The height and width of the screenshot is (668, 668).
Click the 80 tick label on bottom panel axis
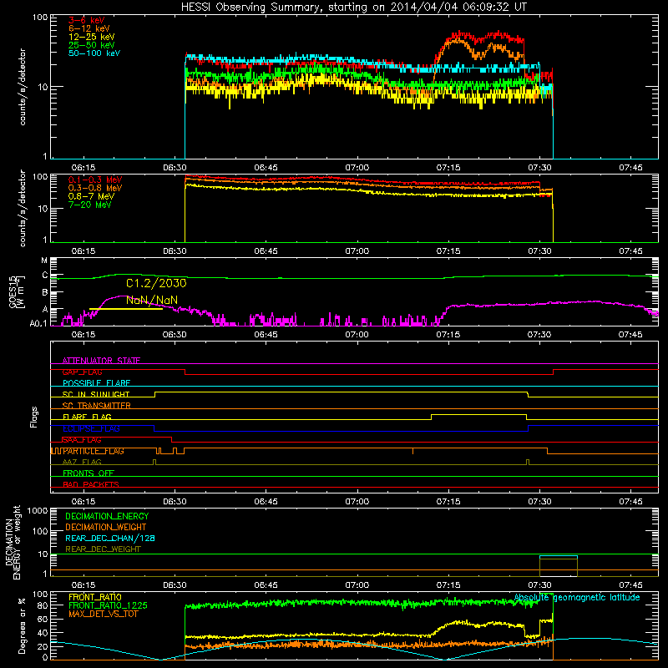(43, 605)
